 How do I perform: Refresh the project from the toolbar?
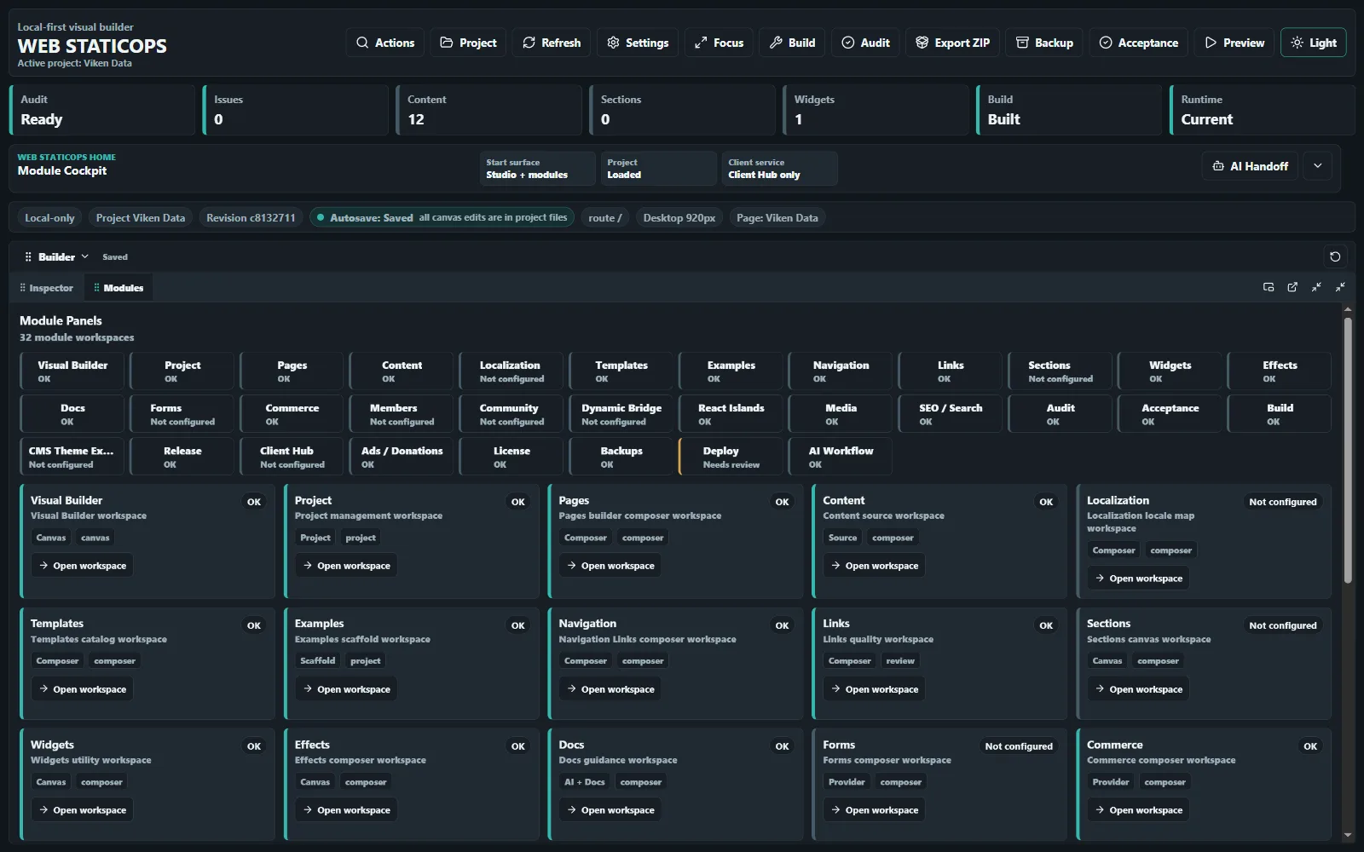pos(552,43)
